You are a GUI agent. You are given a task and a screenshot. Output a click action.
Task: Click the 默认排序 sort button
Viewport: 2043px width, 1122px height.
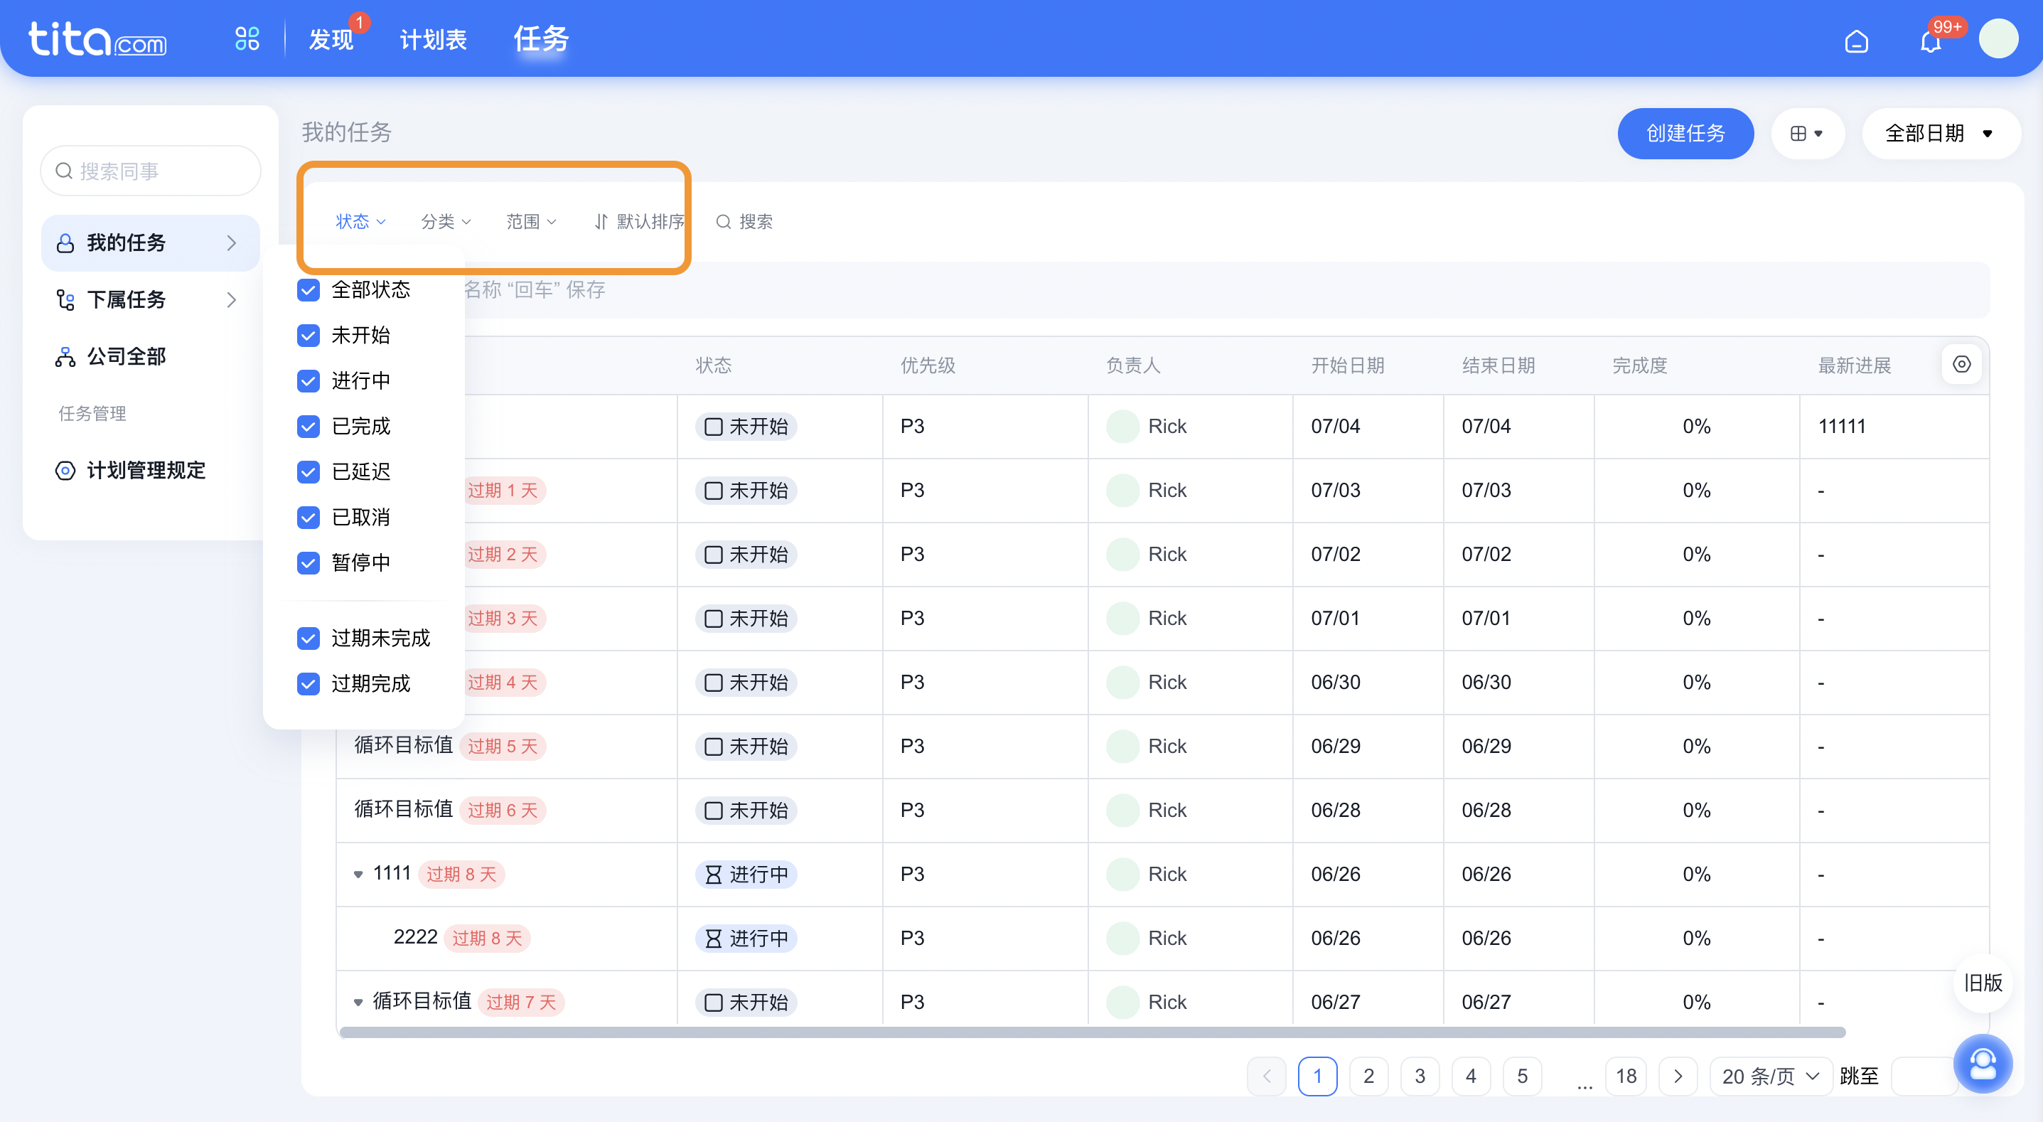(x=639, y=221)
